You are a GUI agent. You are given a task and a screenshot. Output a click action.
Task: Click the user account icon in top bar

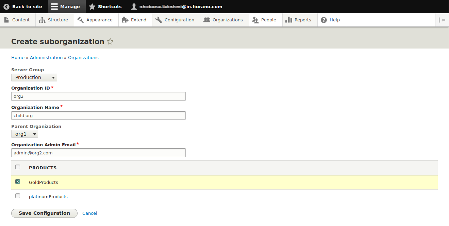point(134,6)
